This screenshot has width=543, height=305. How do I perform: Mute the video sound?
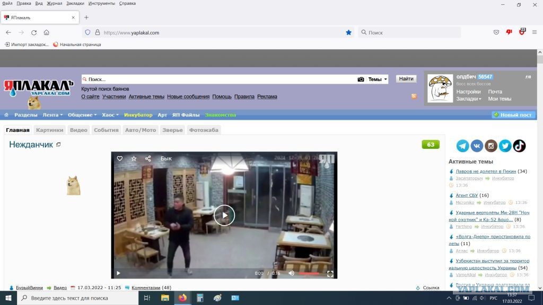[291, 273]
